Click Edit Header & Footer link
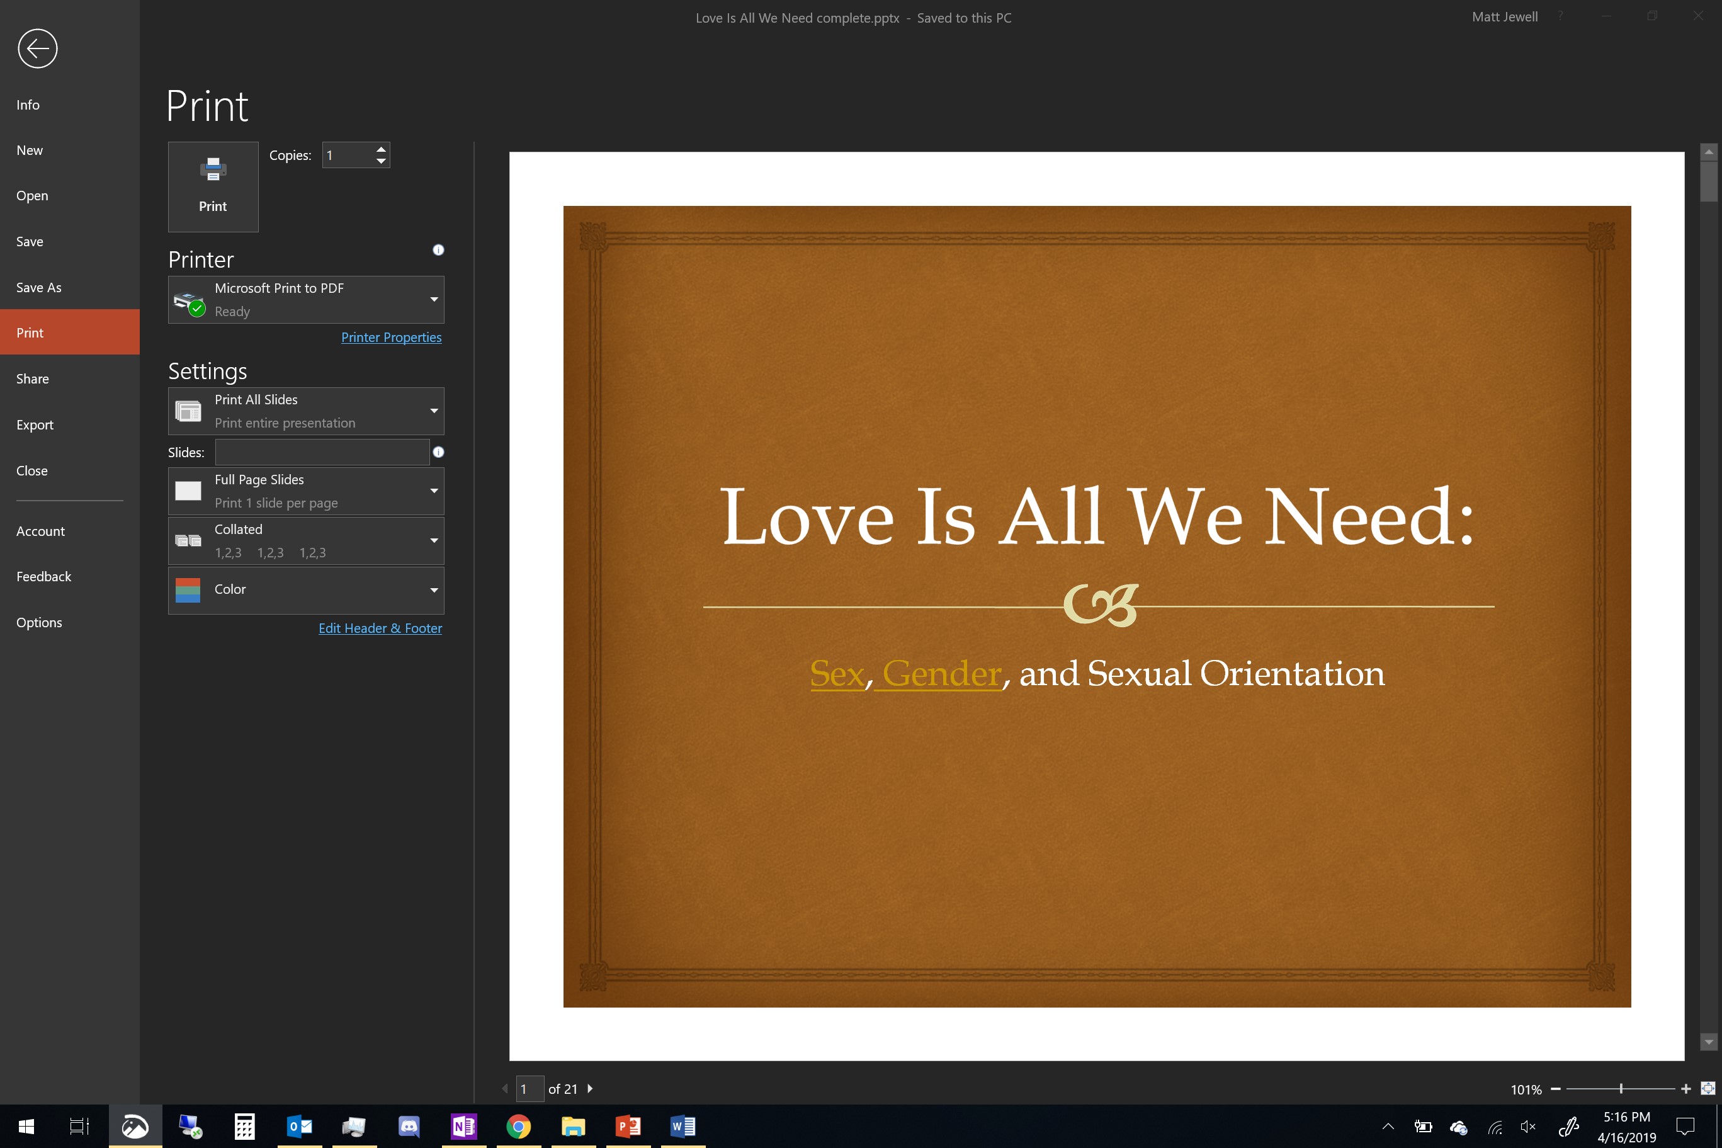Viewport: 1722px width, 1148px height. 380,628
